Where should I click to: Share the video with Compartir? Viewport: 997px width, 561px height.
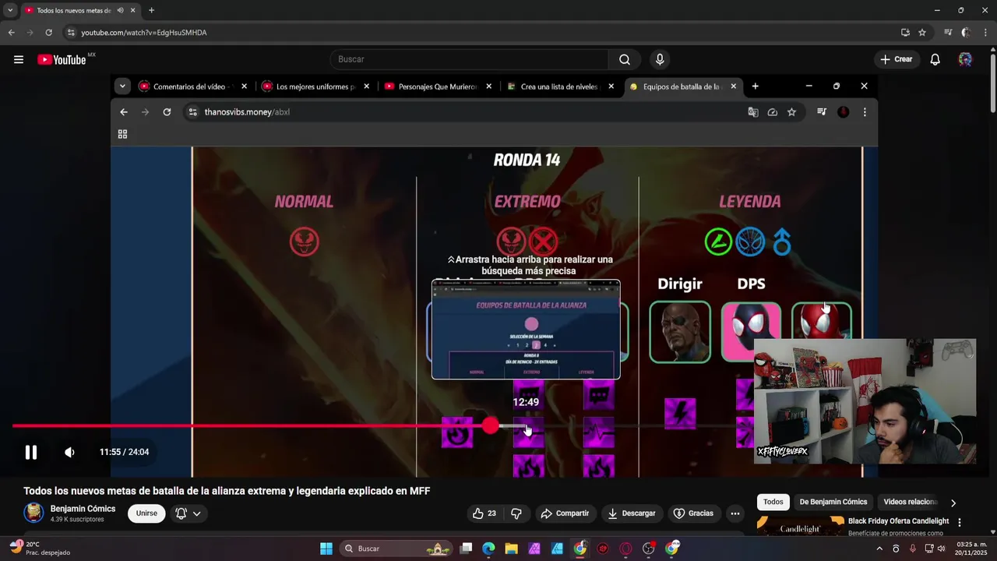[565, 513]
